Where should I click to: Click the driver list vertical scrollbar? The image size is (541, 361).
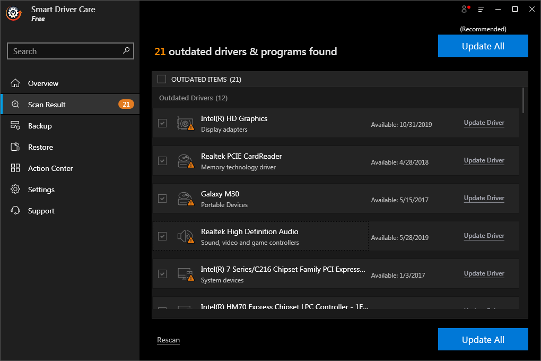click(523, 101)
